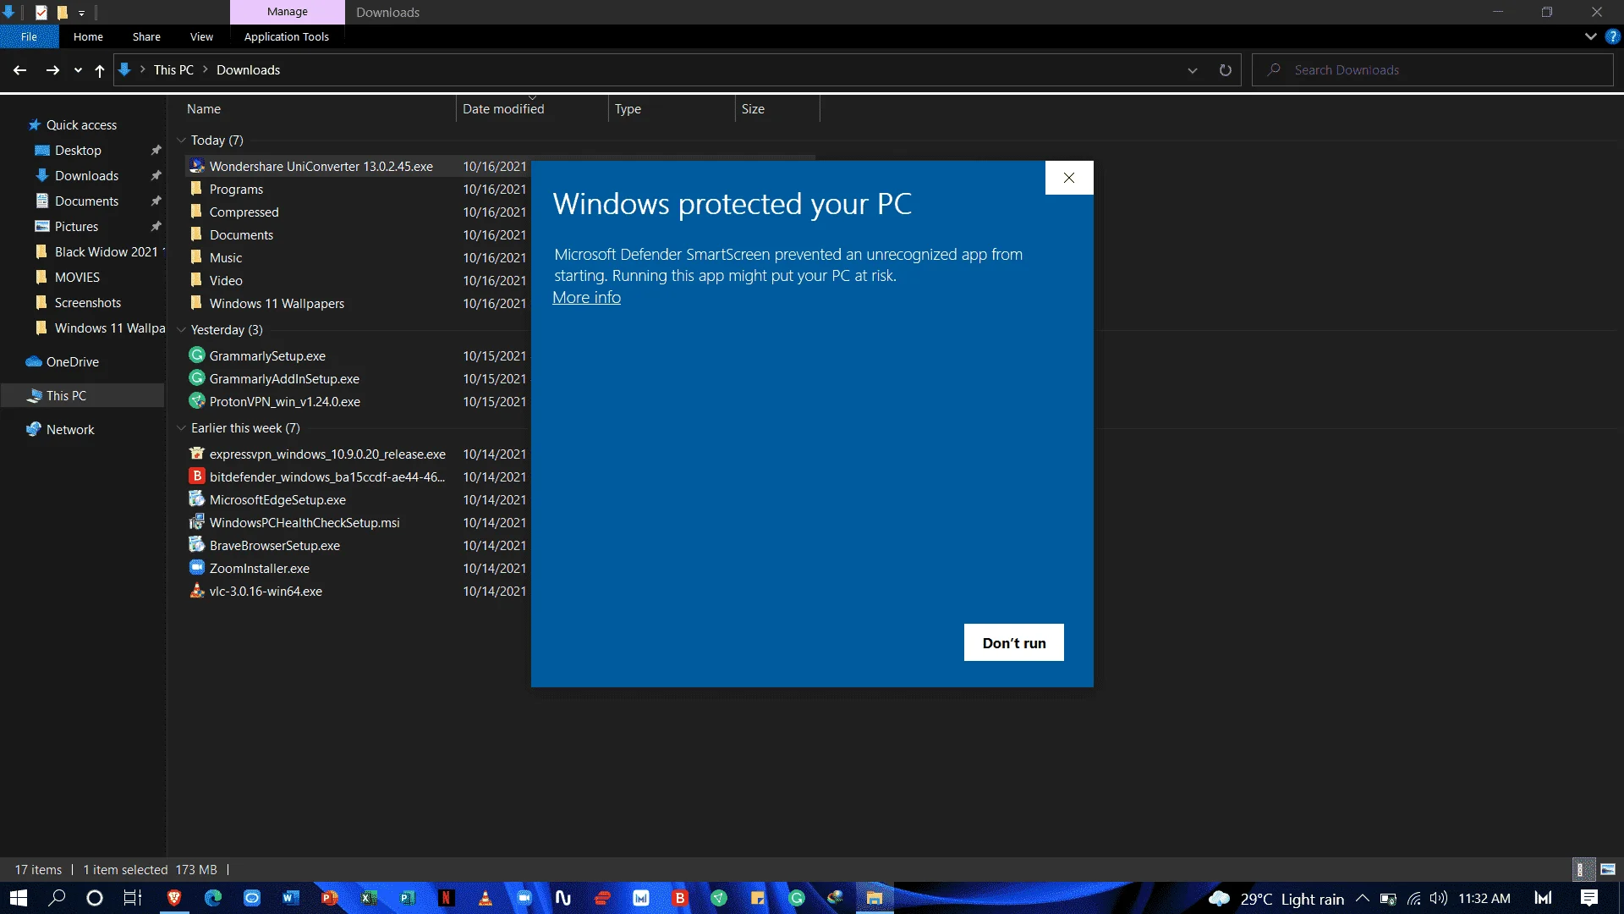Open VLC media player from taskbar
This screenshot has width=1624, height=914.
coord(486,898)
